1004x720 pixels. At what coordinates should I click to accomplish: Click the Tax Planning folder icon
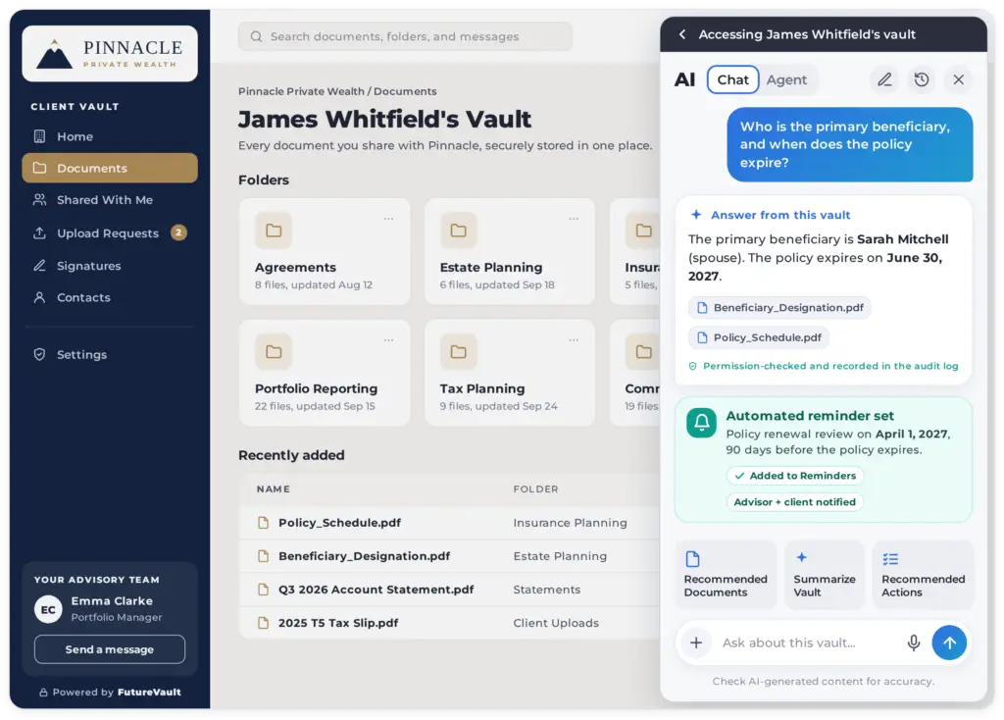(459, 352)
